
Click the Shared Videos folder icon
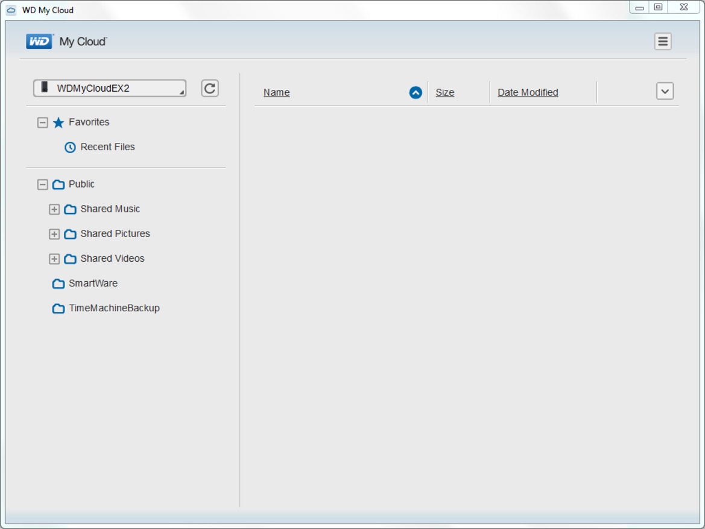click(x=70, y=259)
